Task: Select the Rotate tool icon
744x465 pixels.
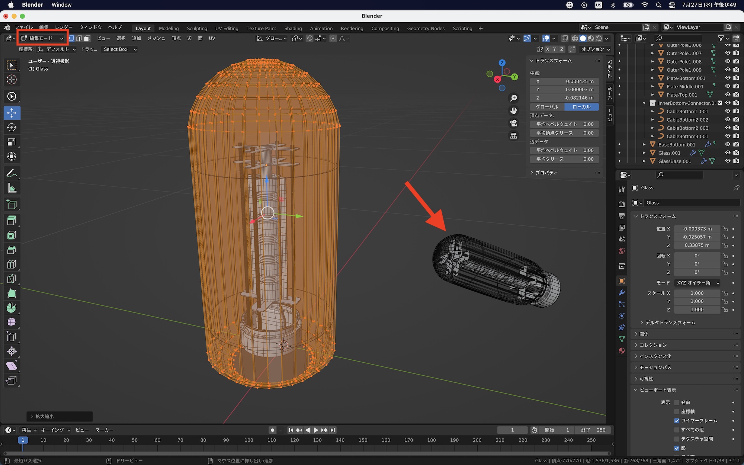Action: tap(12, 127)
